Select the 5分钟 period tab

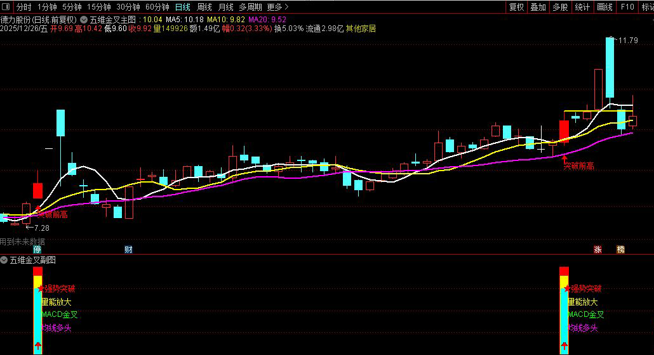click(72, 7)
